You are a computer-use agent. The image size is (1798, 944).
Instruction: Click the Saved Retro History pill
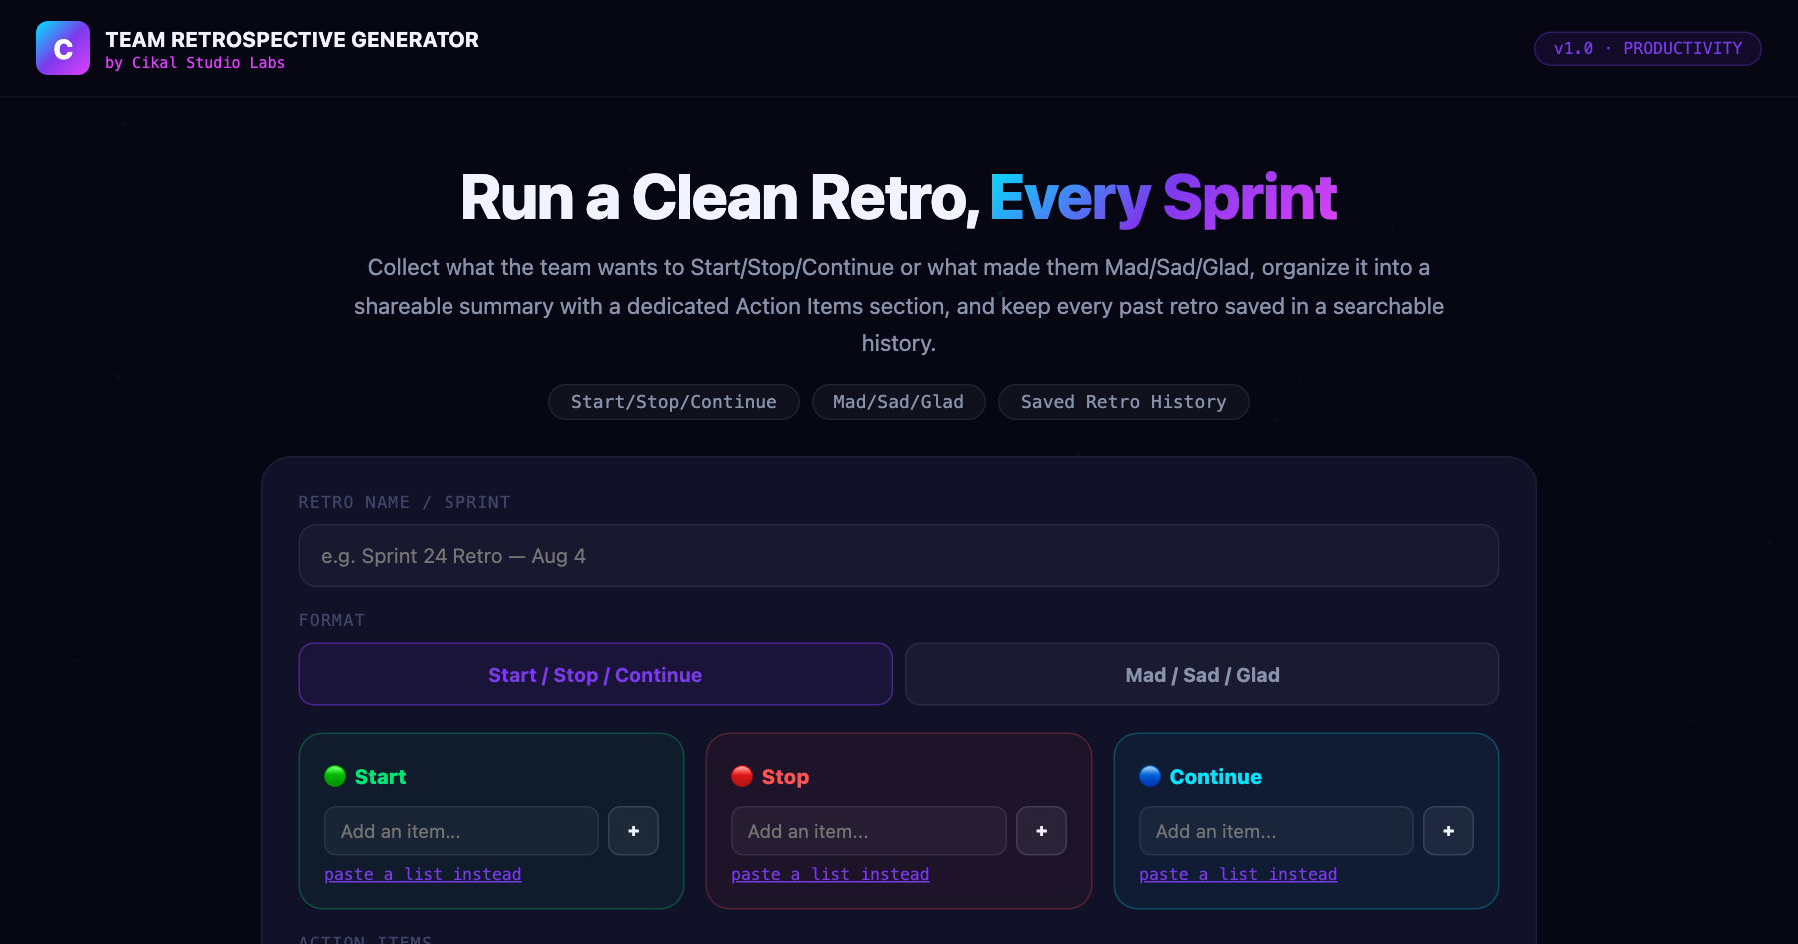pyautogui.click(x=1124, y=402)
